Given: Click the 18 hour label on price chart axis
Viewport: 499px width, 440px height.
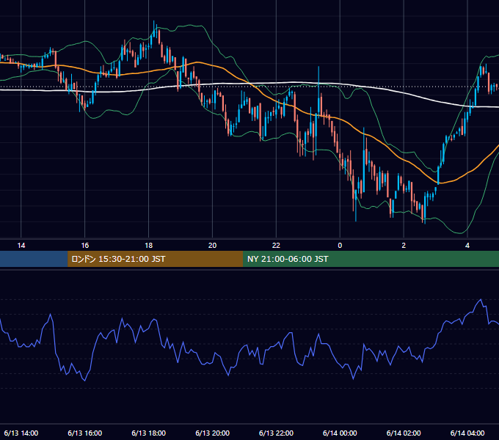Looking at the screenshot, I should pyautogui.click(x=149, y=246).
